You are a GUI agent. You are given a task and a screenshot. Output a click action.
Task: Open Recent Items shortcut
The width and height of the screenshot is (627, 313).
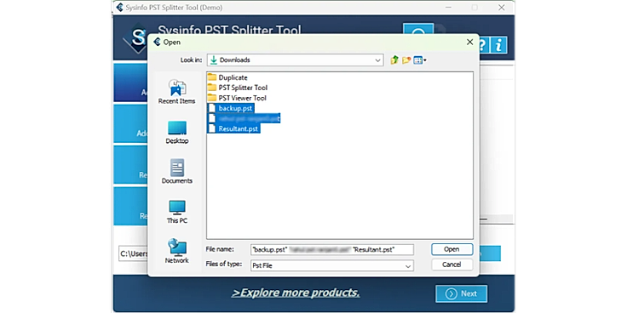point(176,91)
